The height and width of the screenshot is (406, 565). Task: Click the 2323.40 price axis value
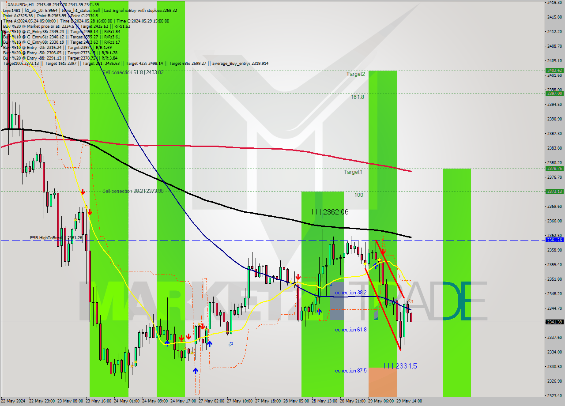click(x=554, y=395)
